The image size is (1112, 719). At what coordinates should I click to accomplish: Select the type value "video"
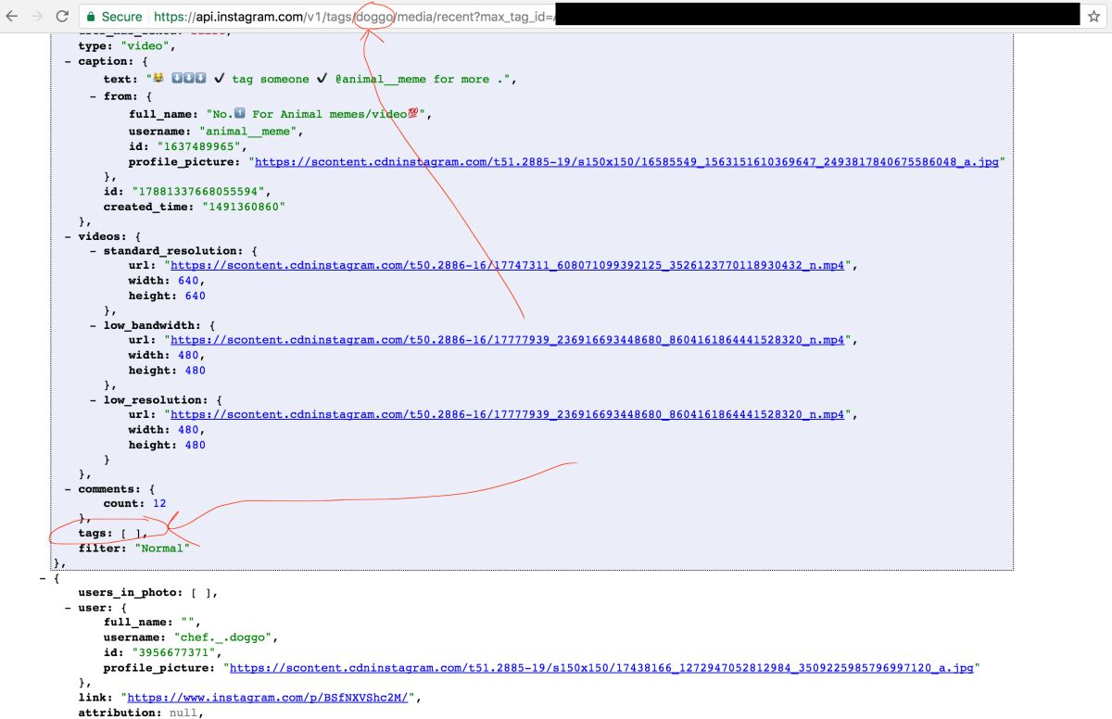pyautogui.click(x=146, y=46)
